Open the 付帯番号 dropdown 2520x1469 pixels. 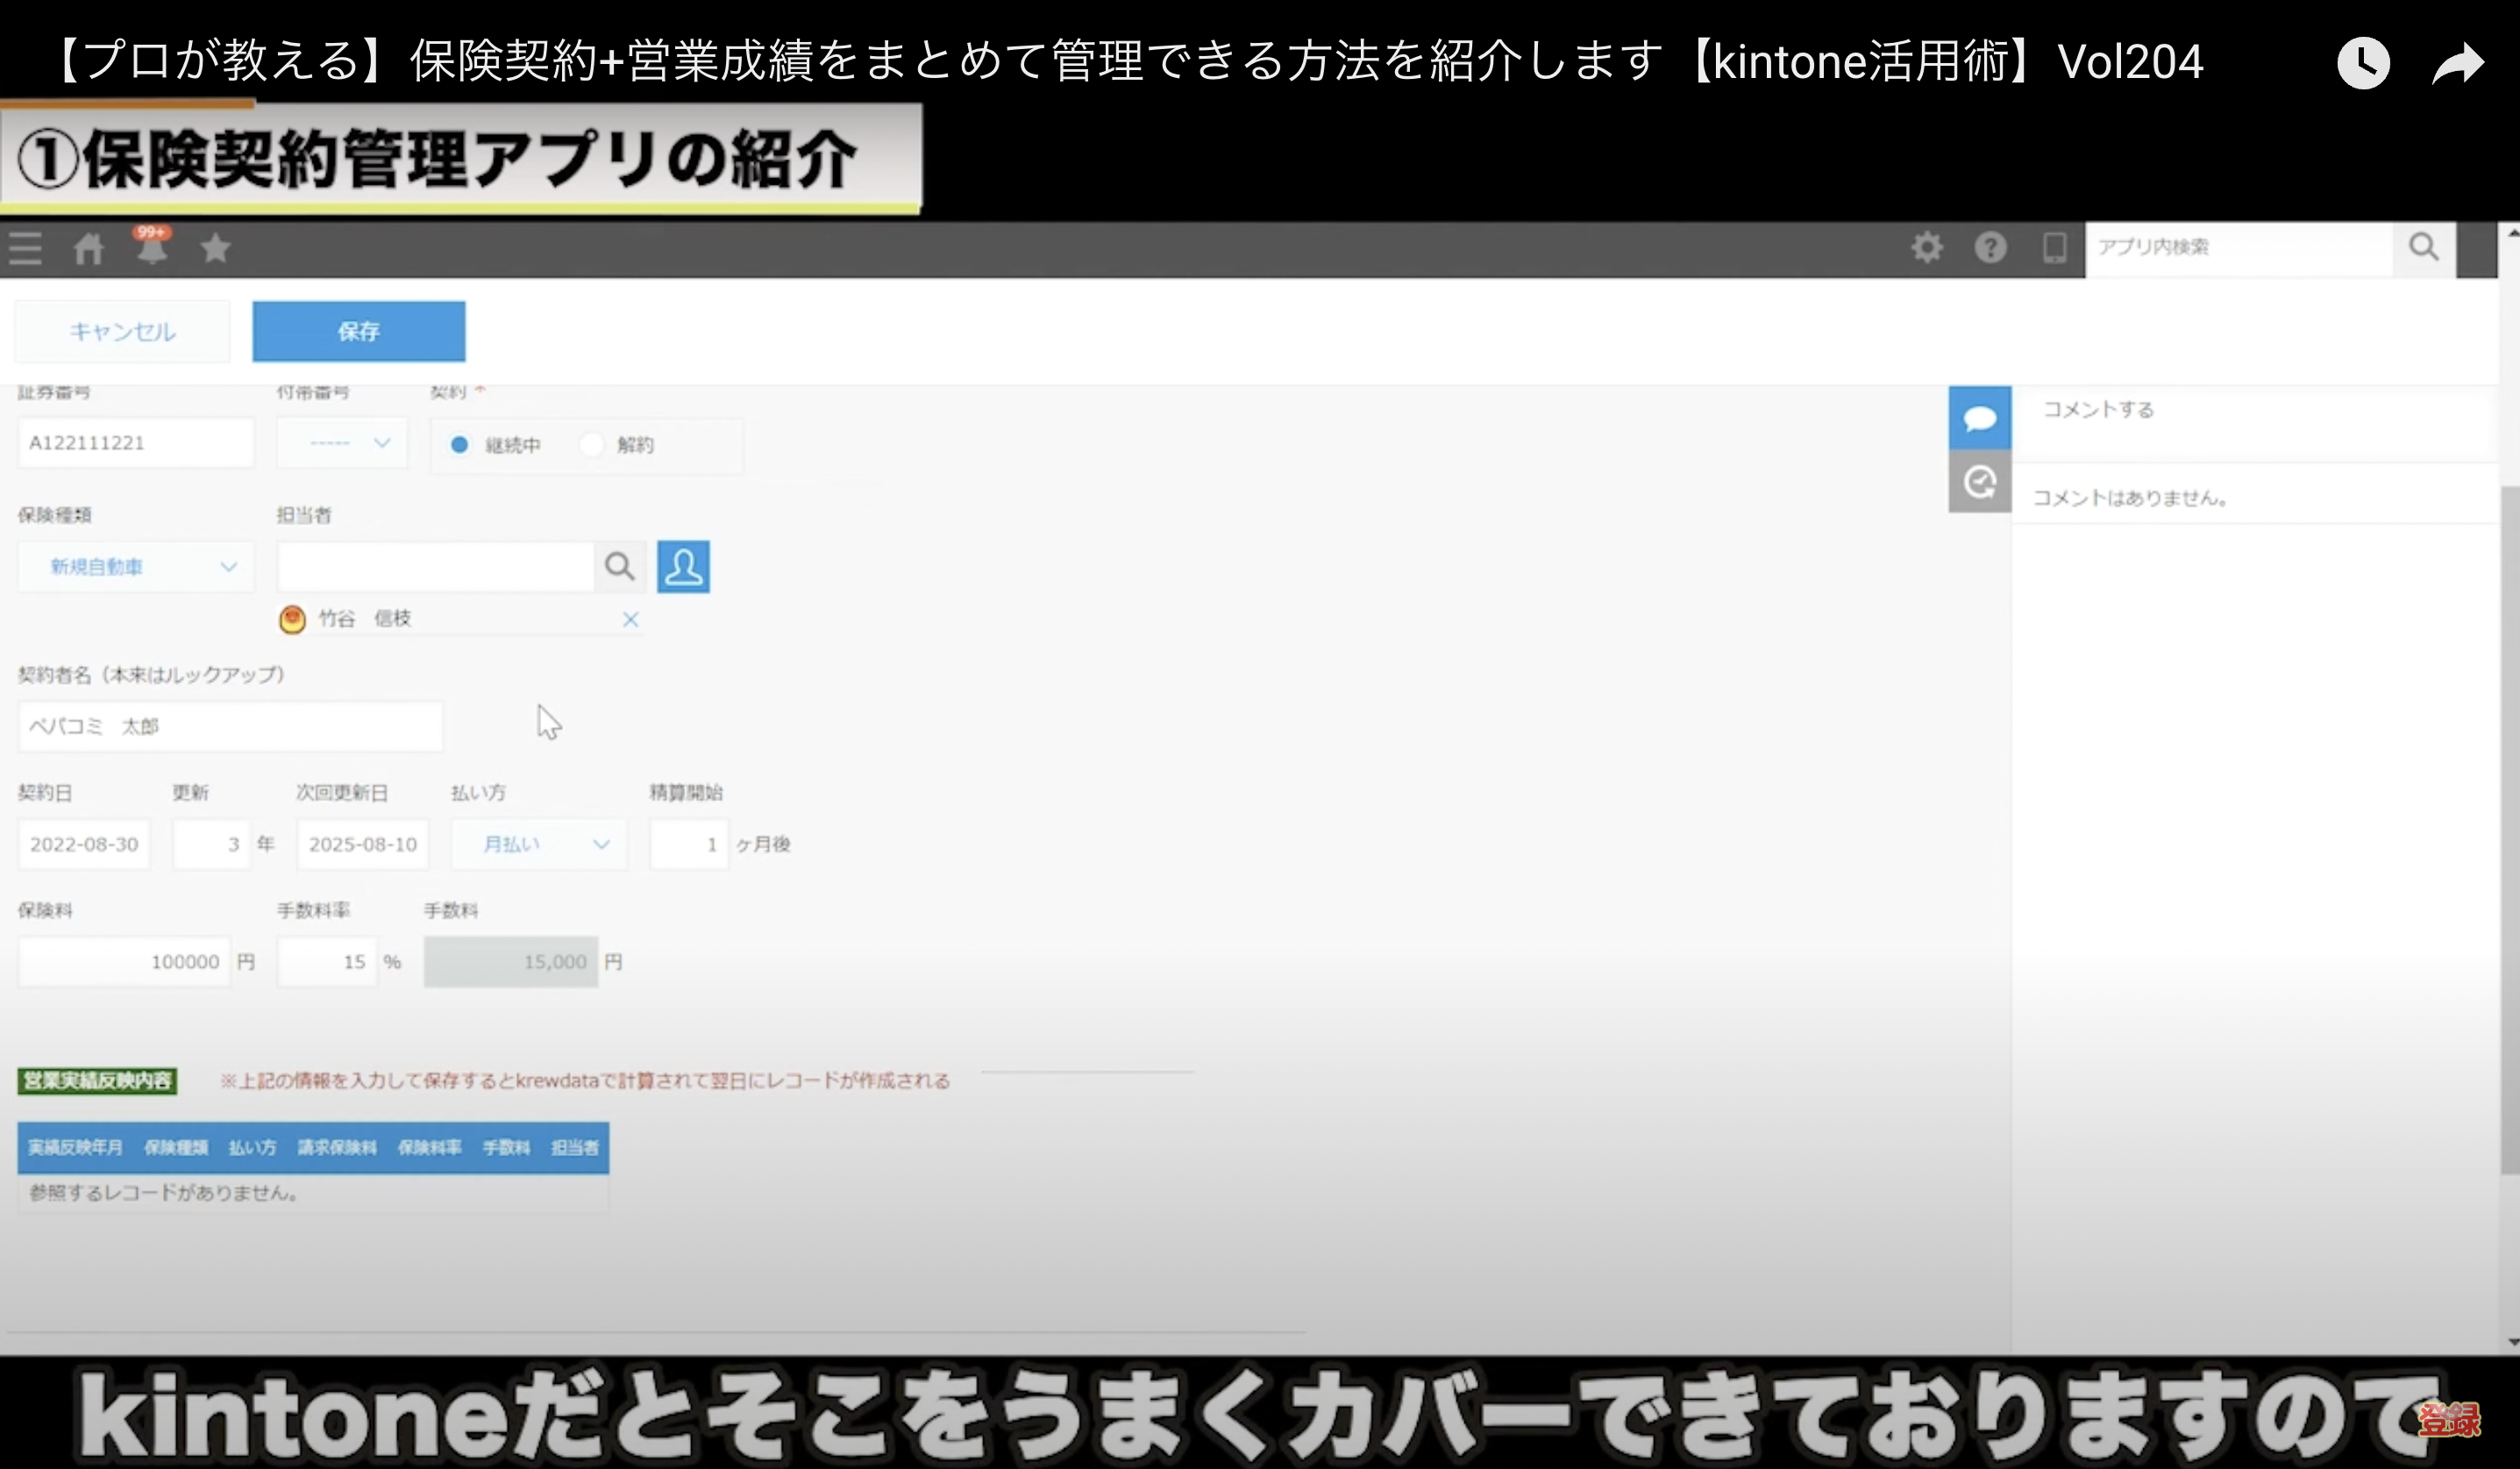tap(342, 443)
